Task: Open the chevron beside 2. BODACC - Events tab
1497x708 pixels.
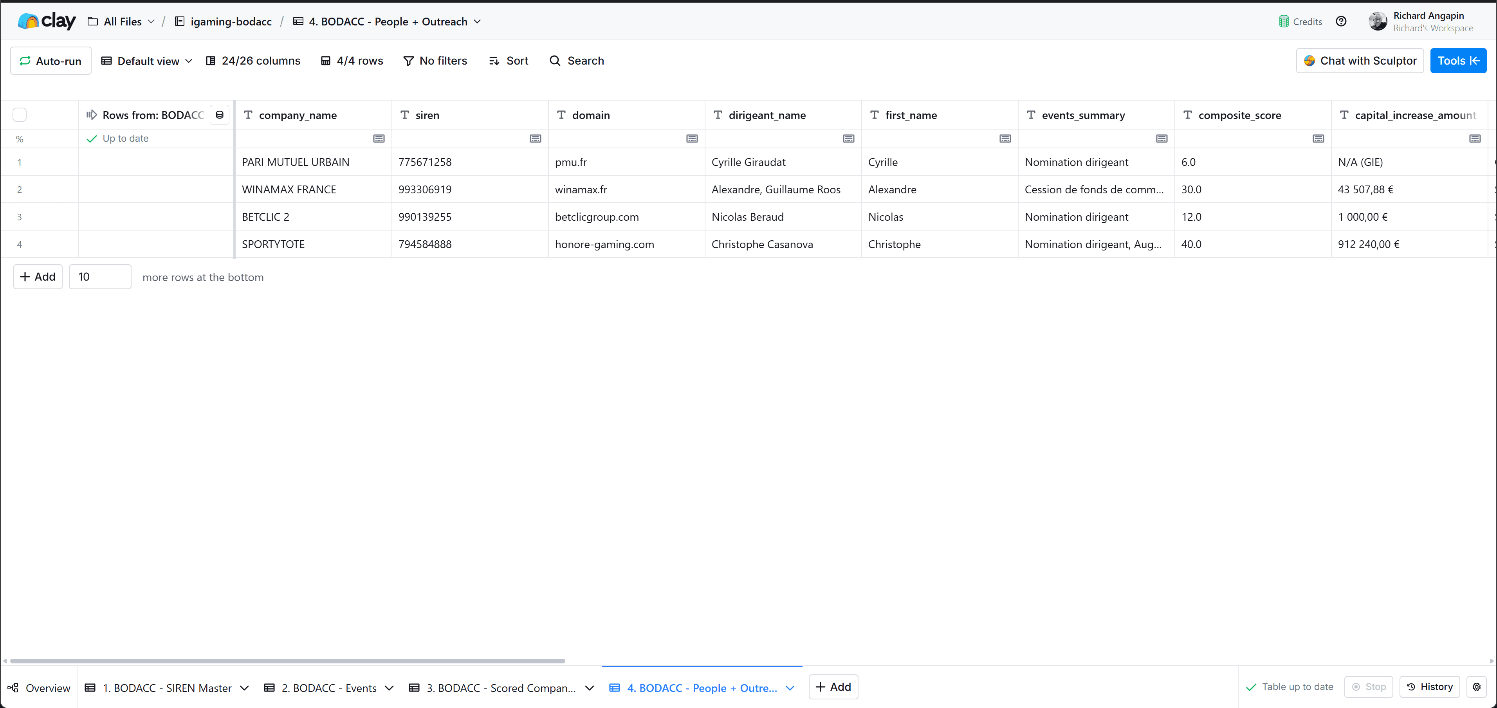Action: coord(390,688)
